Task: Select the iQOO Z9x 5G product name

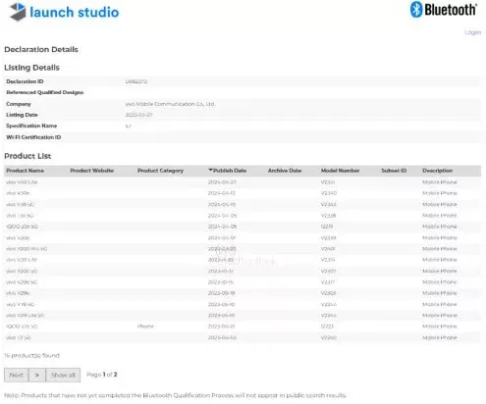Action: pos(22,227)
